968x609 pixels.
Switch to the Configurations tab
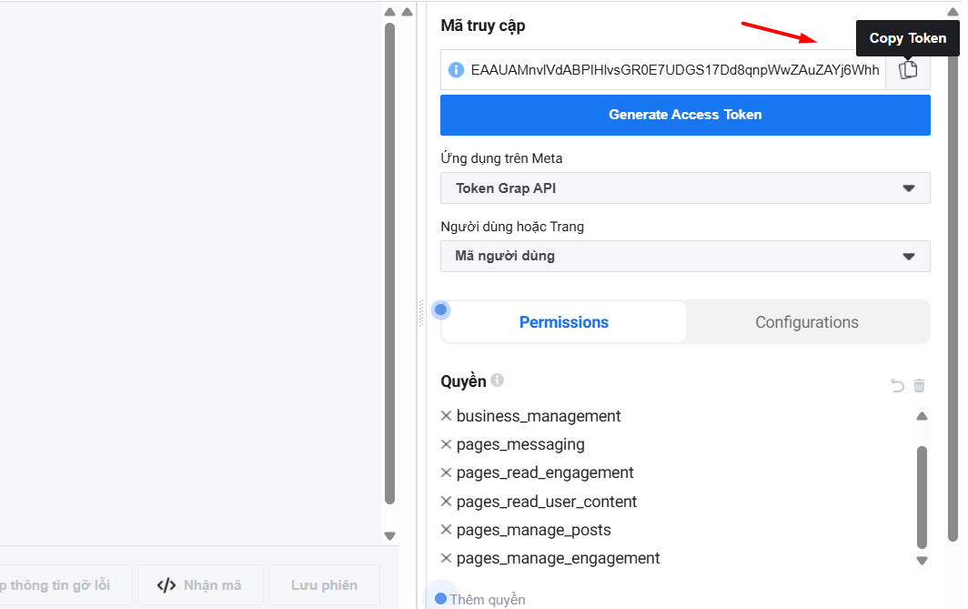tap(807, 321)
